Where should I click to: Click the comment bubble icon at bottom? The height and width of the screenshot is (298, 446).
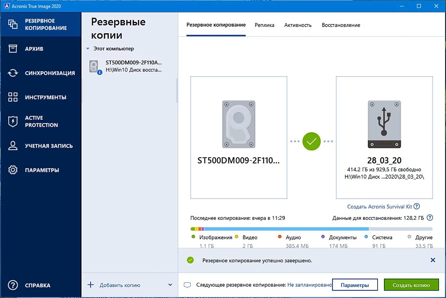click(187, 285)
